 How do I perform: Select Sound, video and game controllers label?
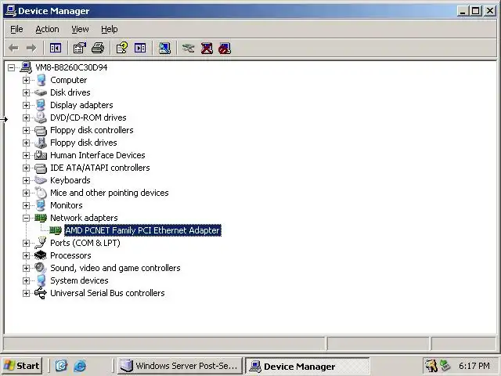(x=115, y=268)
